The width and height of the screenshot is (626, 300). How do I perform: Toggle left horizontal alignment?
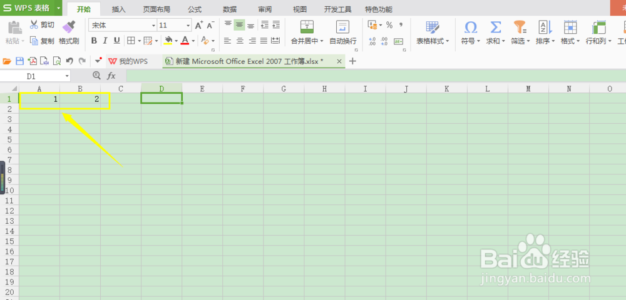(228, 40)
